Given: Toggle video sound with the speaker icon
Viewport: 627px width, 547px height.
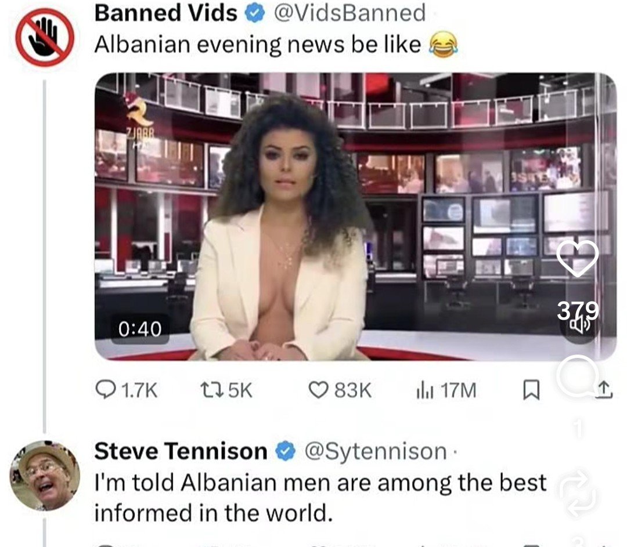Looking at the screenshot, I should pos(579,325).
